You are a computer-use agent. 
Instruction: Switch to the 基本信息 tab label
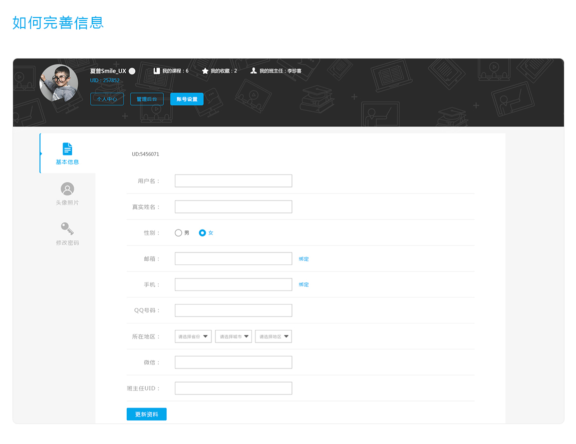click(67, 162)
